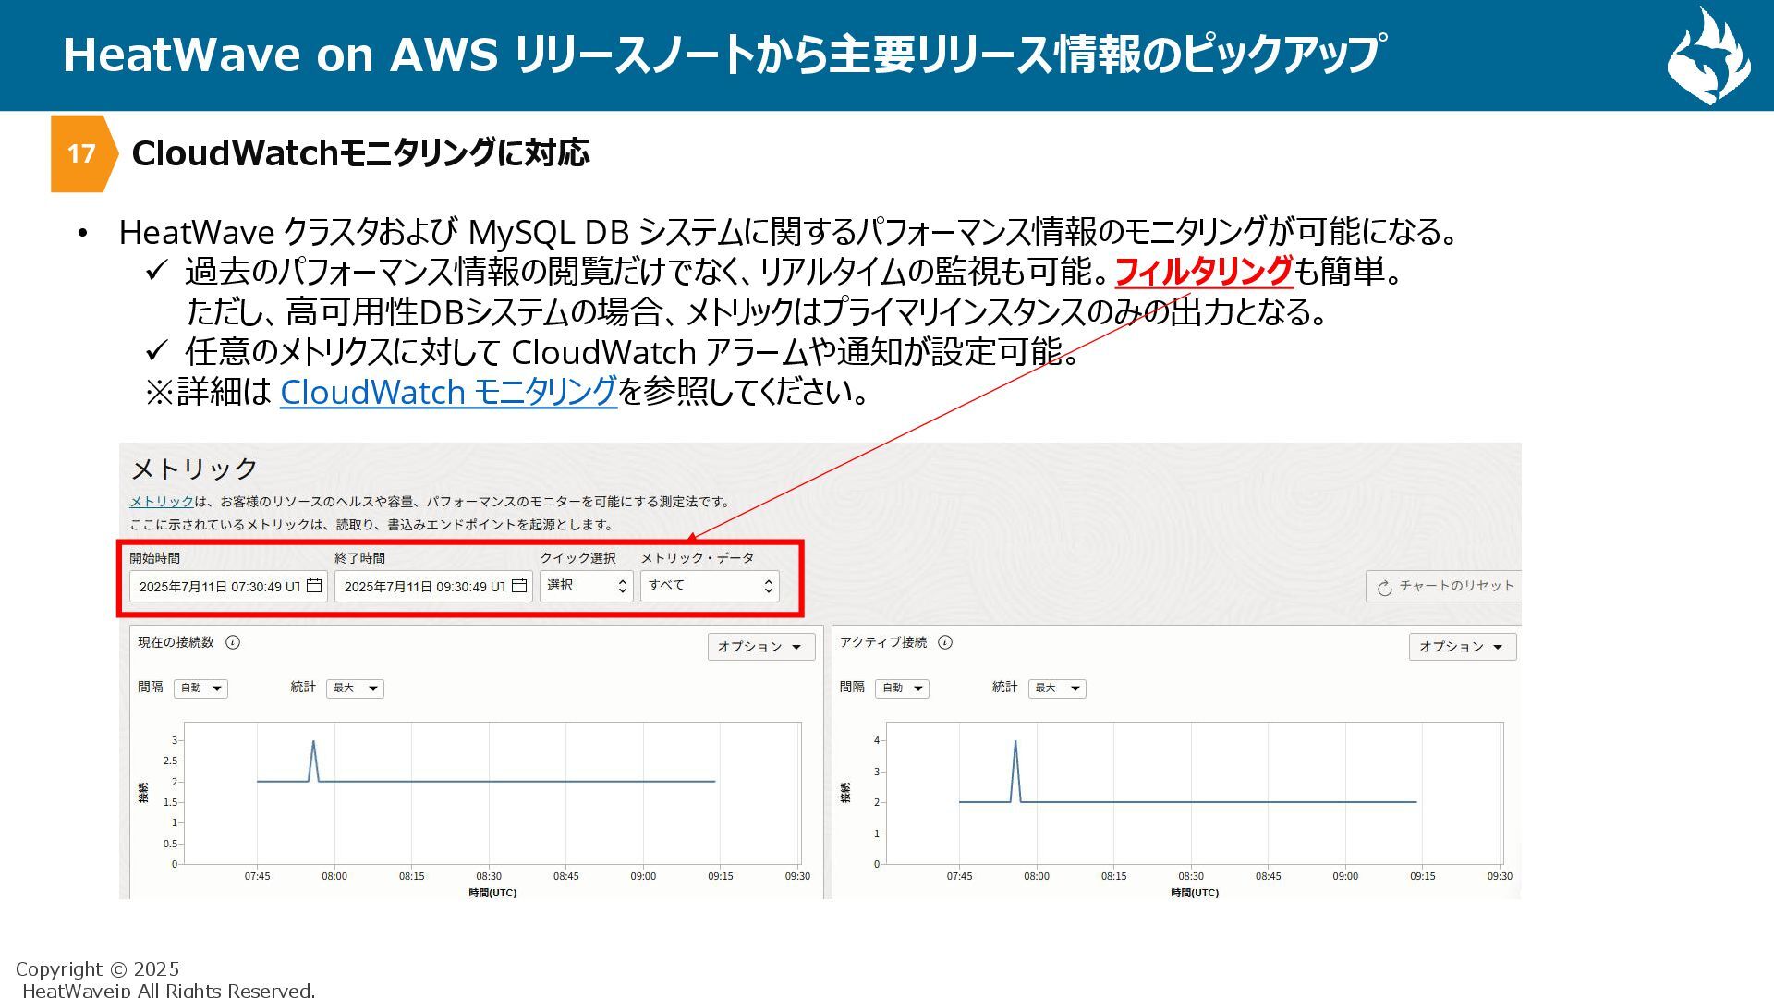Click the CloudWatchモニタリングに対応 heading
This screenshot has height=998, width=1774.
[361, 153]
